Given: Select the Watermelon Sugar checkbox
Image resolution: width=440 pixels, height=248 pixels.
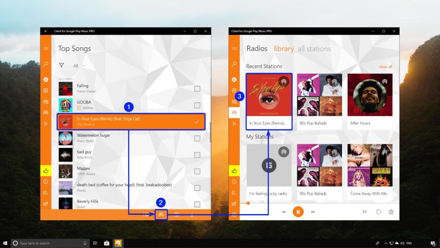Looking at the screenshot, I should 197,138.
